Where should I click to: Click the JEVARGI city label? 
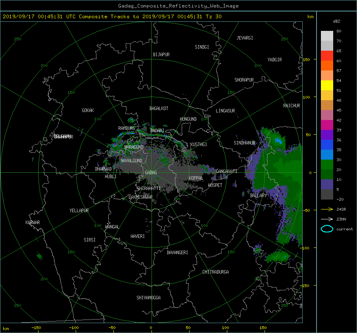(x=245, y=38)
